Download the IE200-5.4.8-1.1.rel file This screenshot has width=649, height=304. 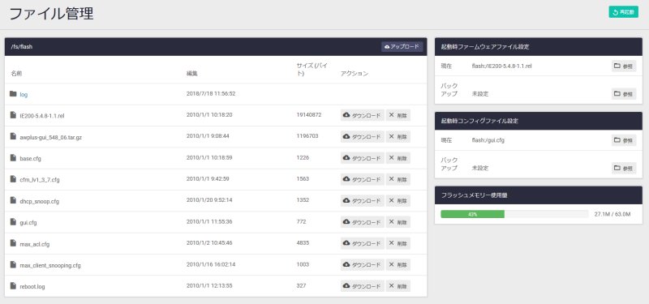pos(362,115)
